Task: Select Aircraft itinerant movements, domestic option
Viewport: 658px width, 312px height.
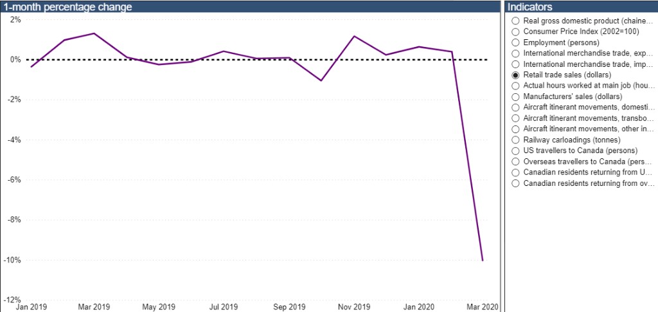Action: click(x=515, y=107)
